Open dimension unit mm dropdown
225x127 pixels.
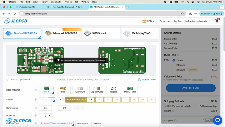click(79, 108)
